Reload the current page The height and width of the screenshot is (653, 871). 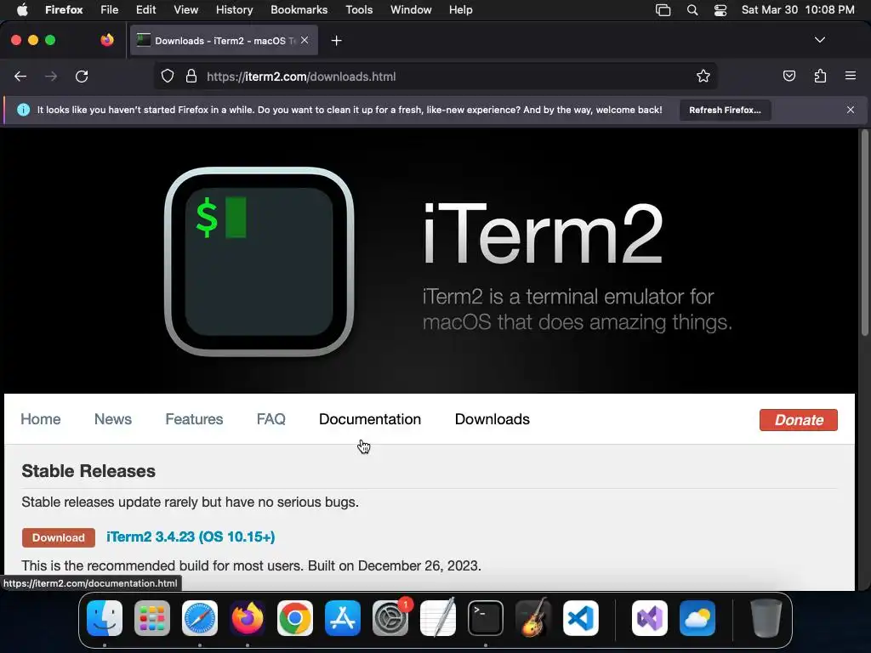tap(82, 77)
